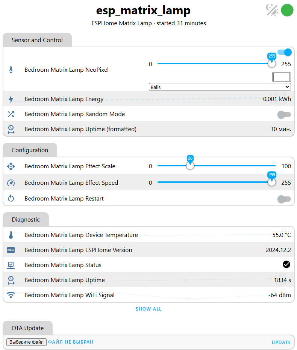297x350 pixels.
Task: Click the Effect Scale slider handle
Action: click(190, 166)
